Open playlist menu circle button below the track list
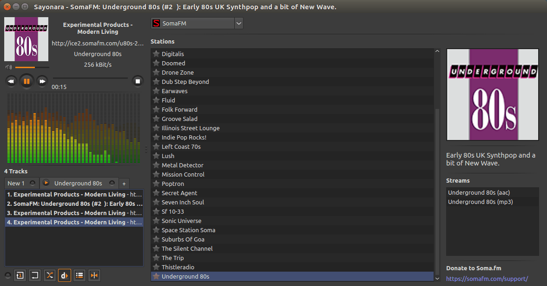547x286 pixels. 8,275
